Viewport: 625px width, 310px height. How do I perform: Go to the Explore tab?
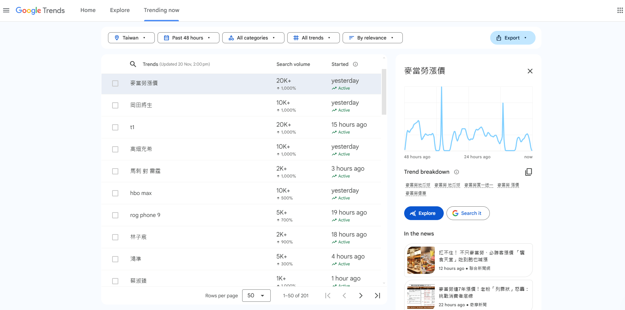(120, 10)
